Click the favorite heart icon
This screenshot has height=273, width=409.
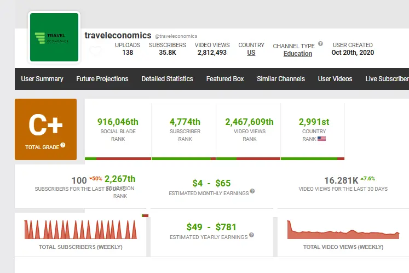point(95,50)
